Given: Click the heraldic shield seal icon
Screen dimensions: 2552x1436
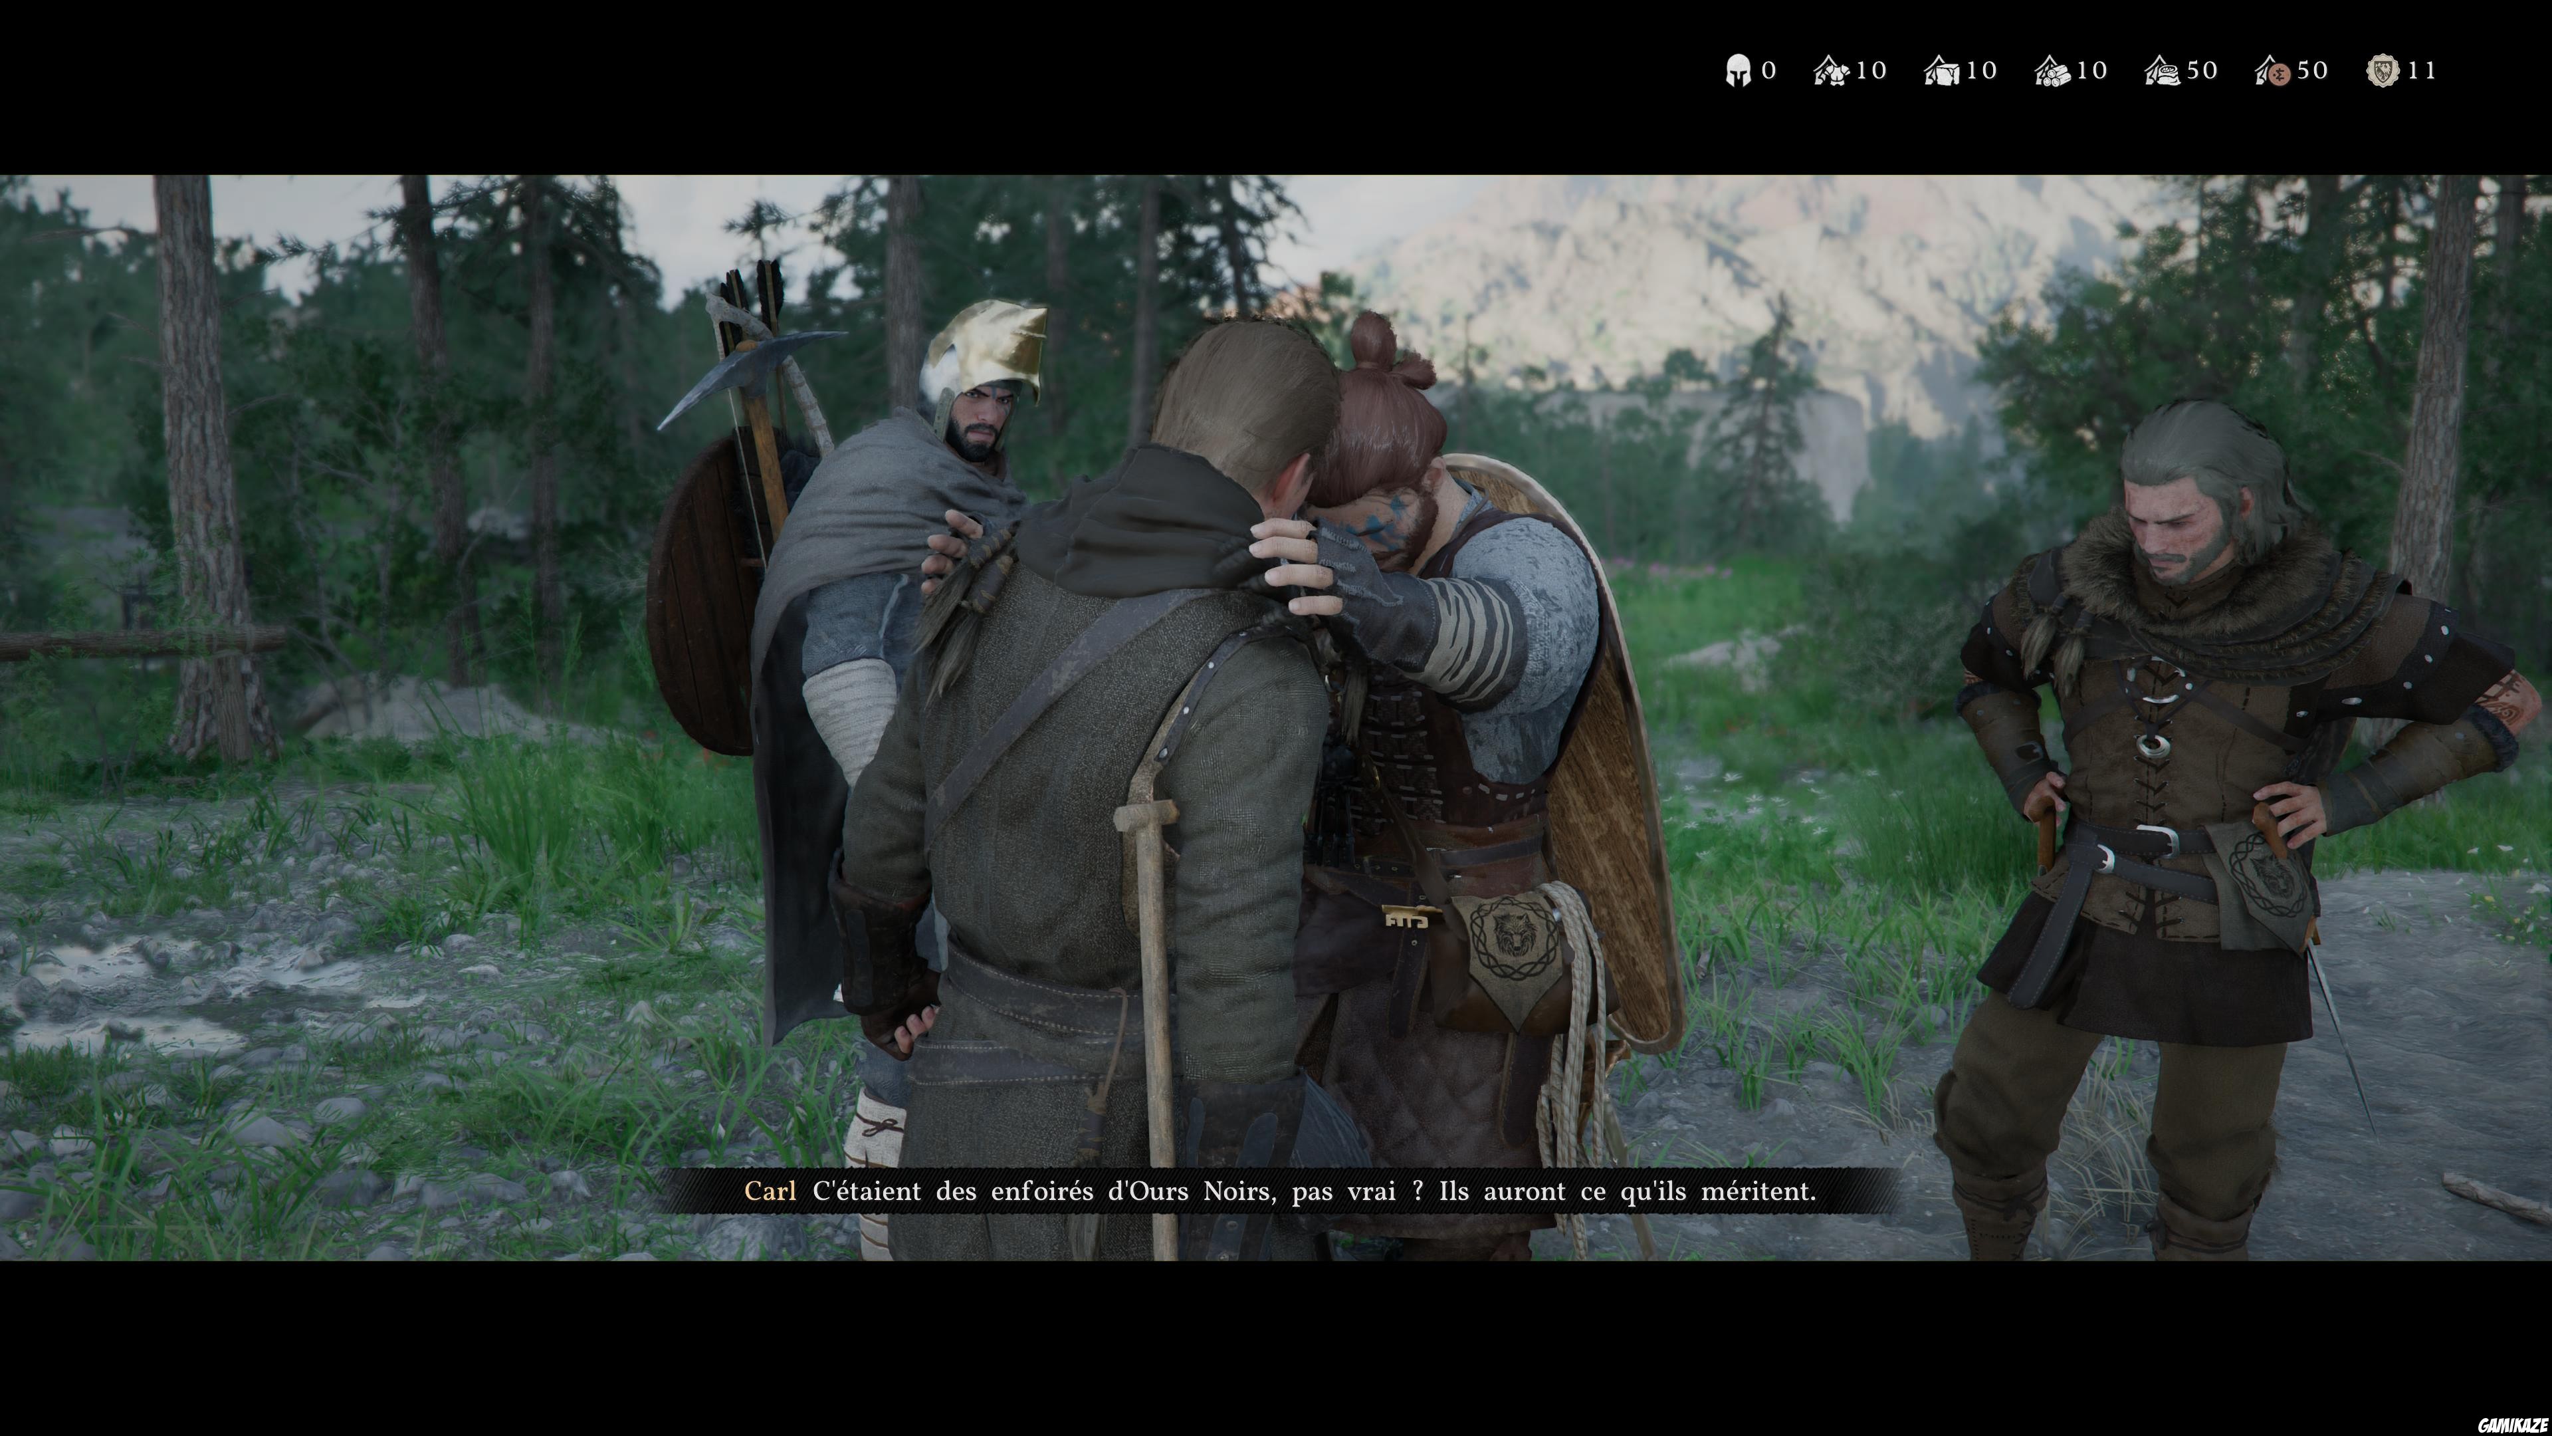Looking at the screenshot, I should 2383,70.
